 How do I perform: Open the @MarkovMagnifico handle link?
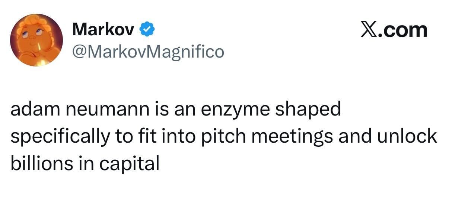point(148,51)
